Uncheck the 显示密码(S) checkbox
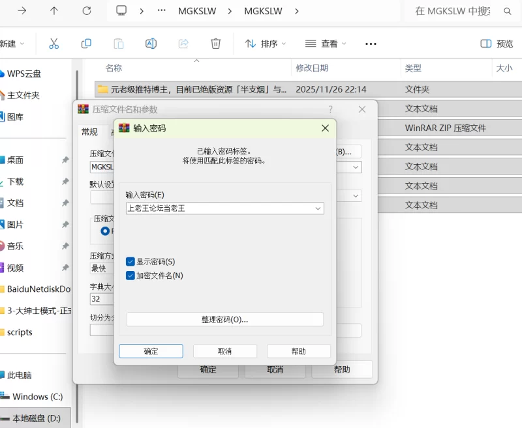522x428 pixels. coord(130,261)
